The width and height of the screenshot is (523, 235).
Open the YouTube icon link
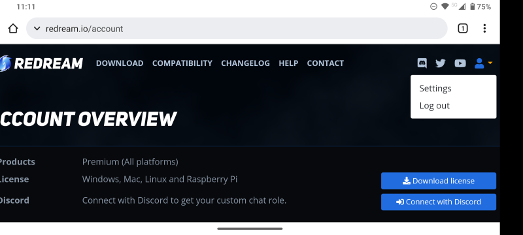click(460, 63)
